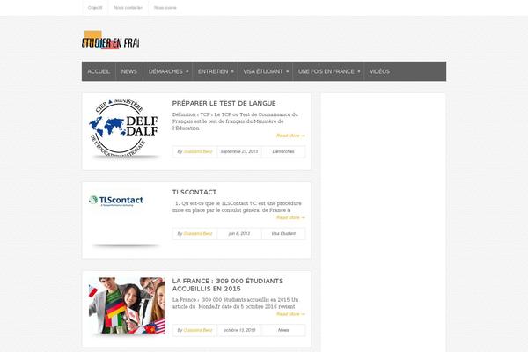Click the 'octobre 13, 2016' post date
Screen dimensions: 528x352
[239, 330]
